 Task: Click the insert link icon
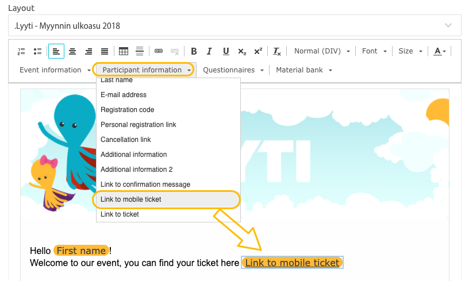point(159,51)
